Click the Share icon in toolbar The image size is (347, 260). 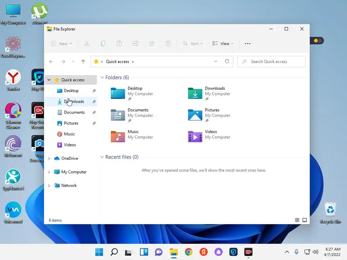pyautogui.click(x=152, y=44)
